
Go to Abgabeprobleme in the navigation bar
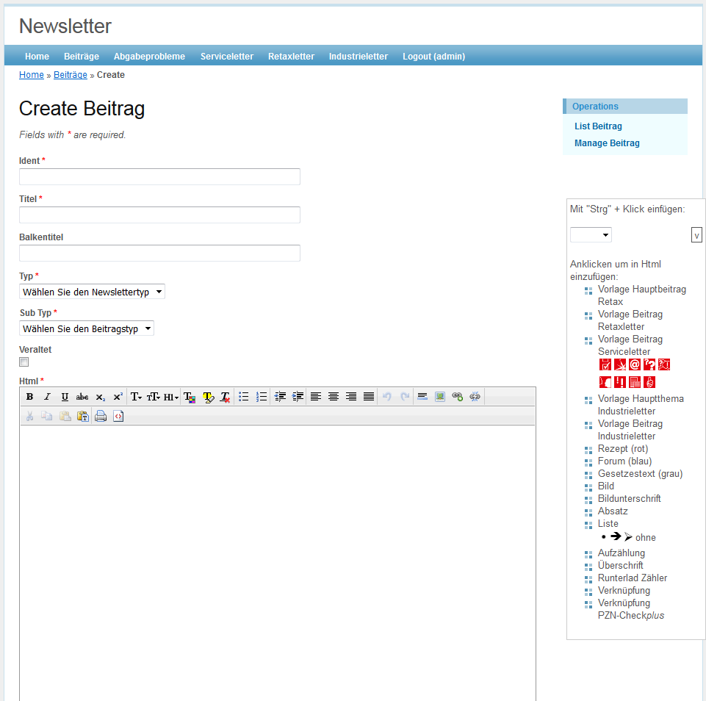pos(149,57)
